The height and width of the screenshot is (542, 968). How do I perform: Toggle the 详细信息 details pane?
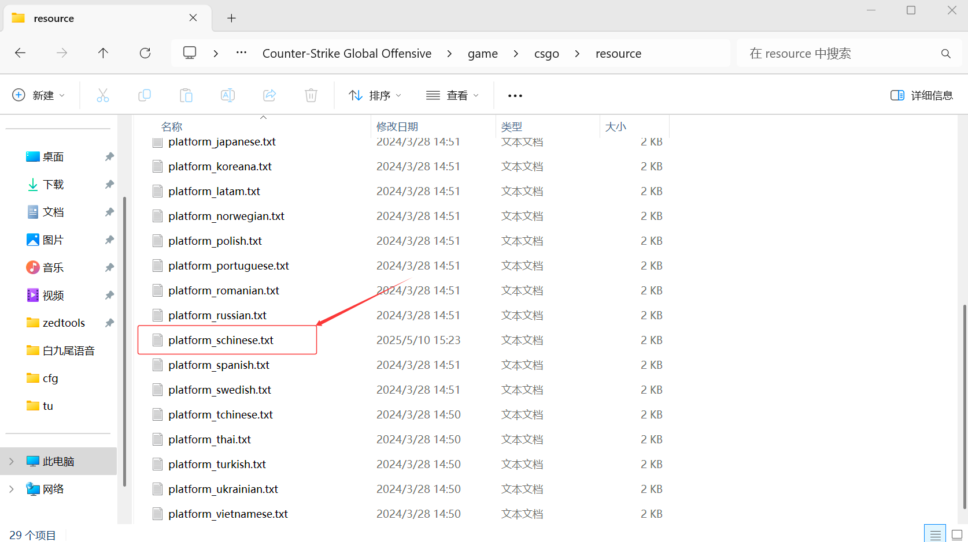pyautogui.click(x=922, y=95)
